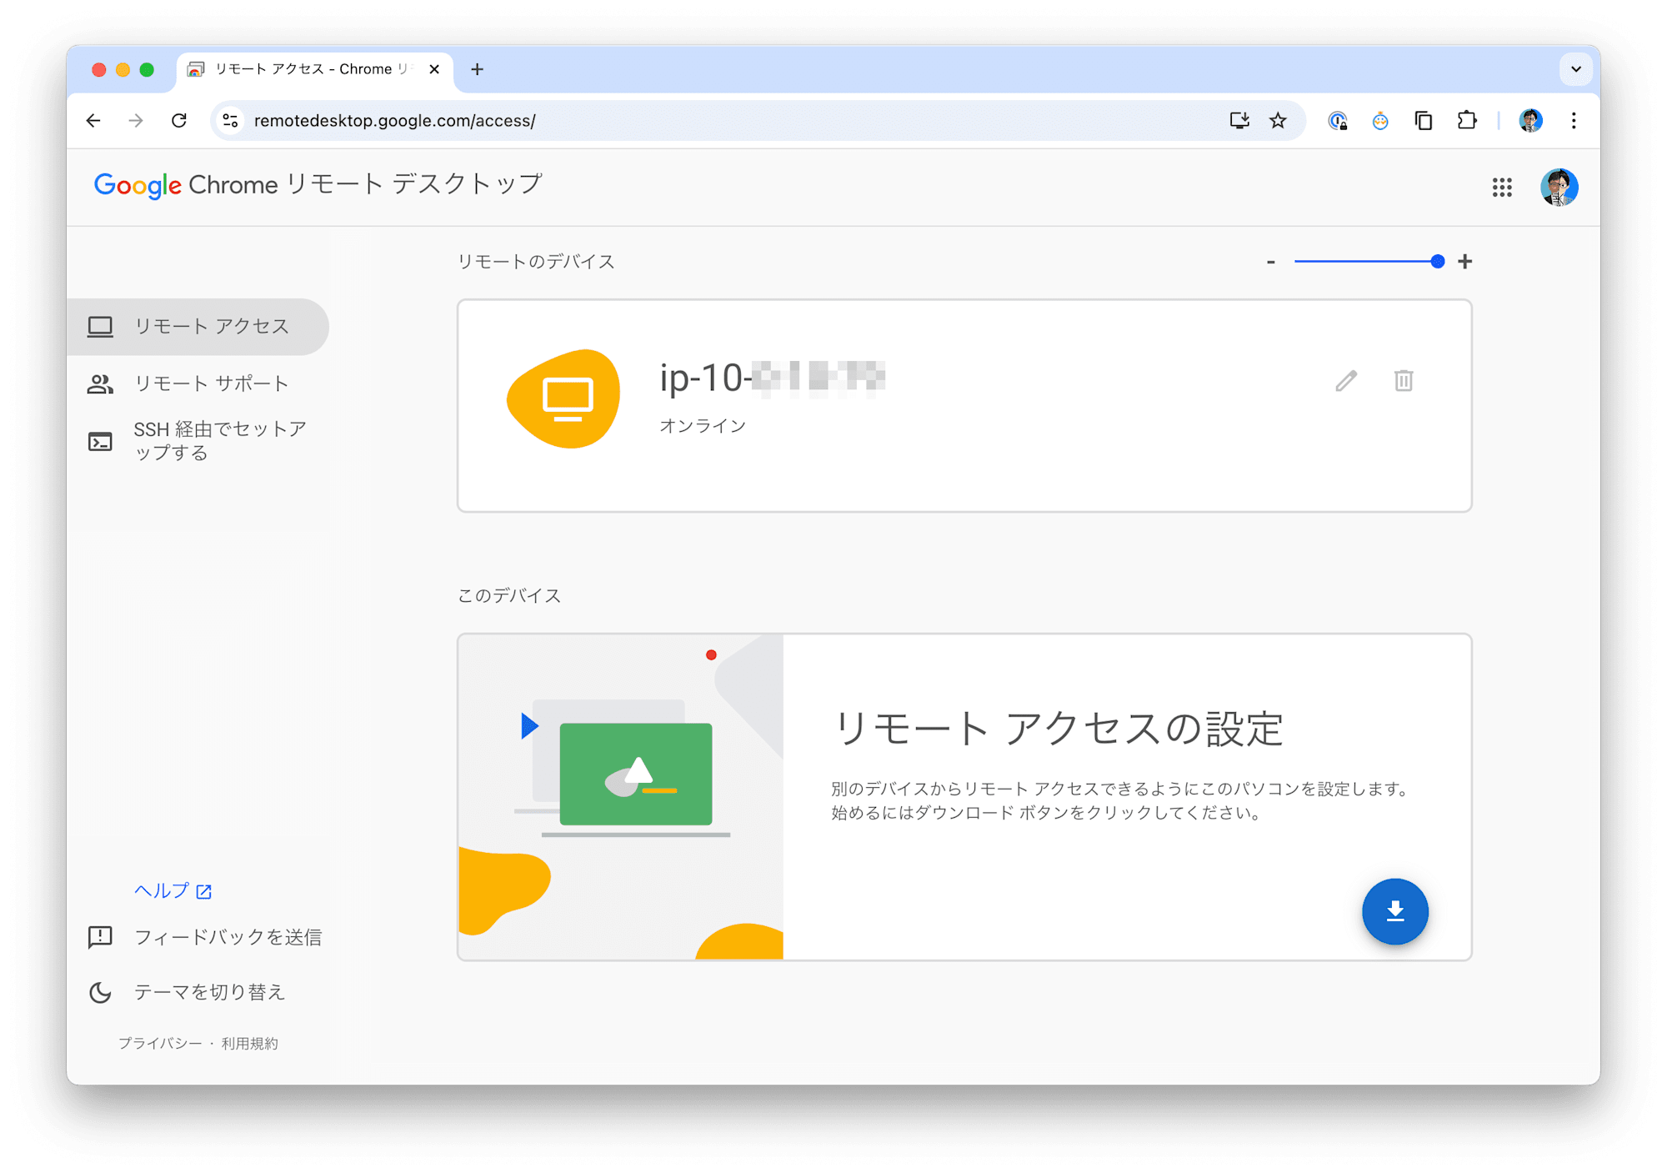This screenshot has height=1173, width=1667.
Task: Click the copy pages extension icon
Action: pyautogui.click(x=1424, y=121)
